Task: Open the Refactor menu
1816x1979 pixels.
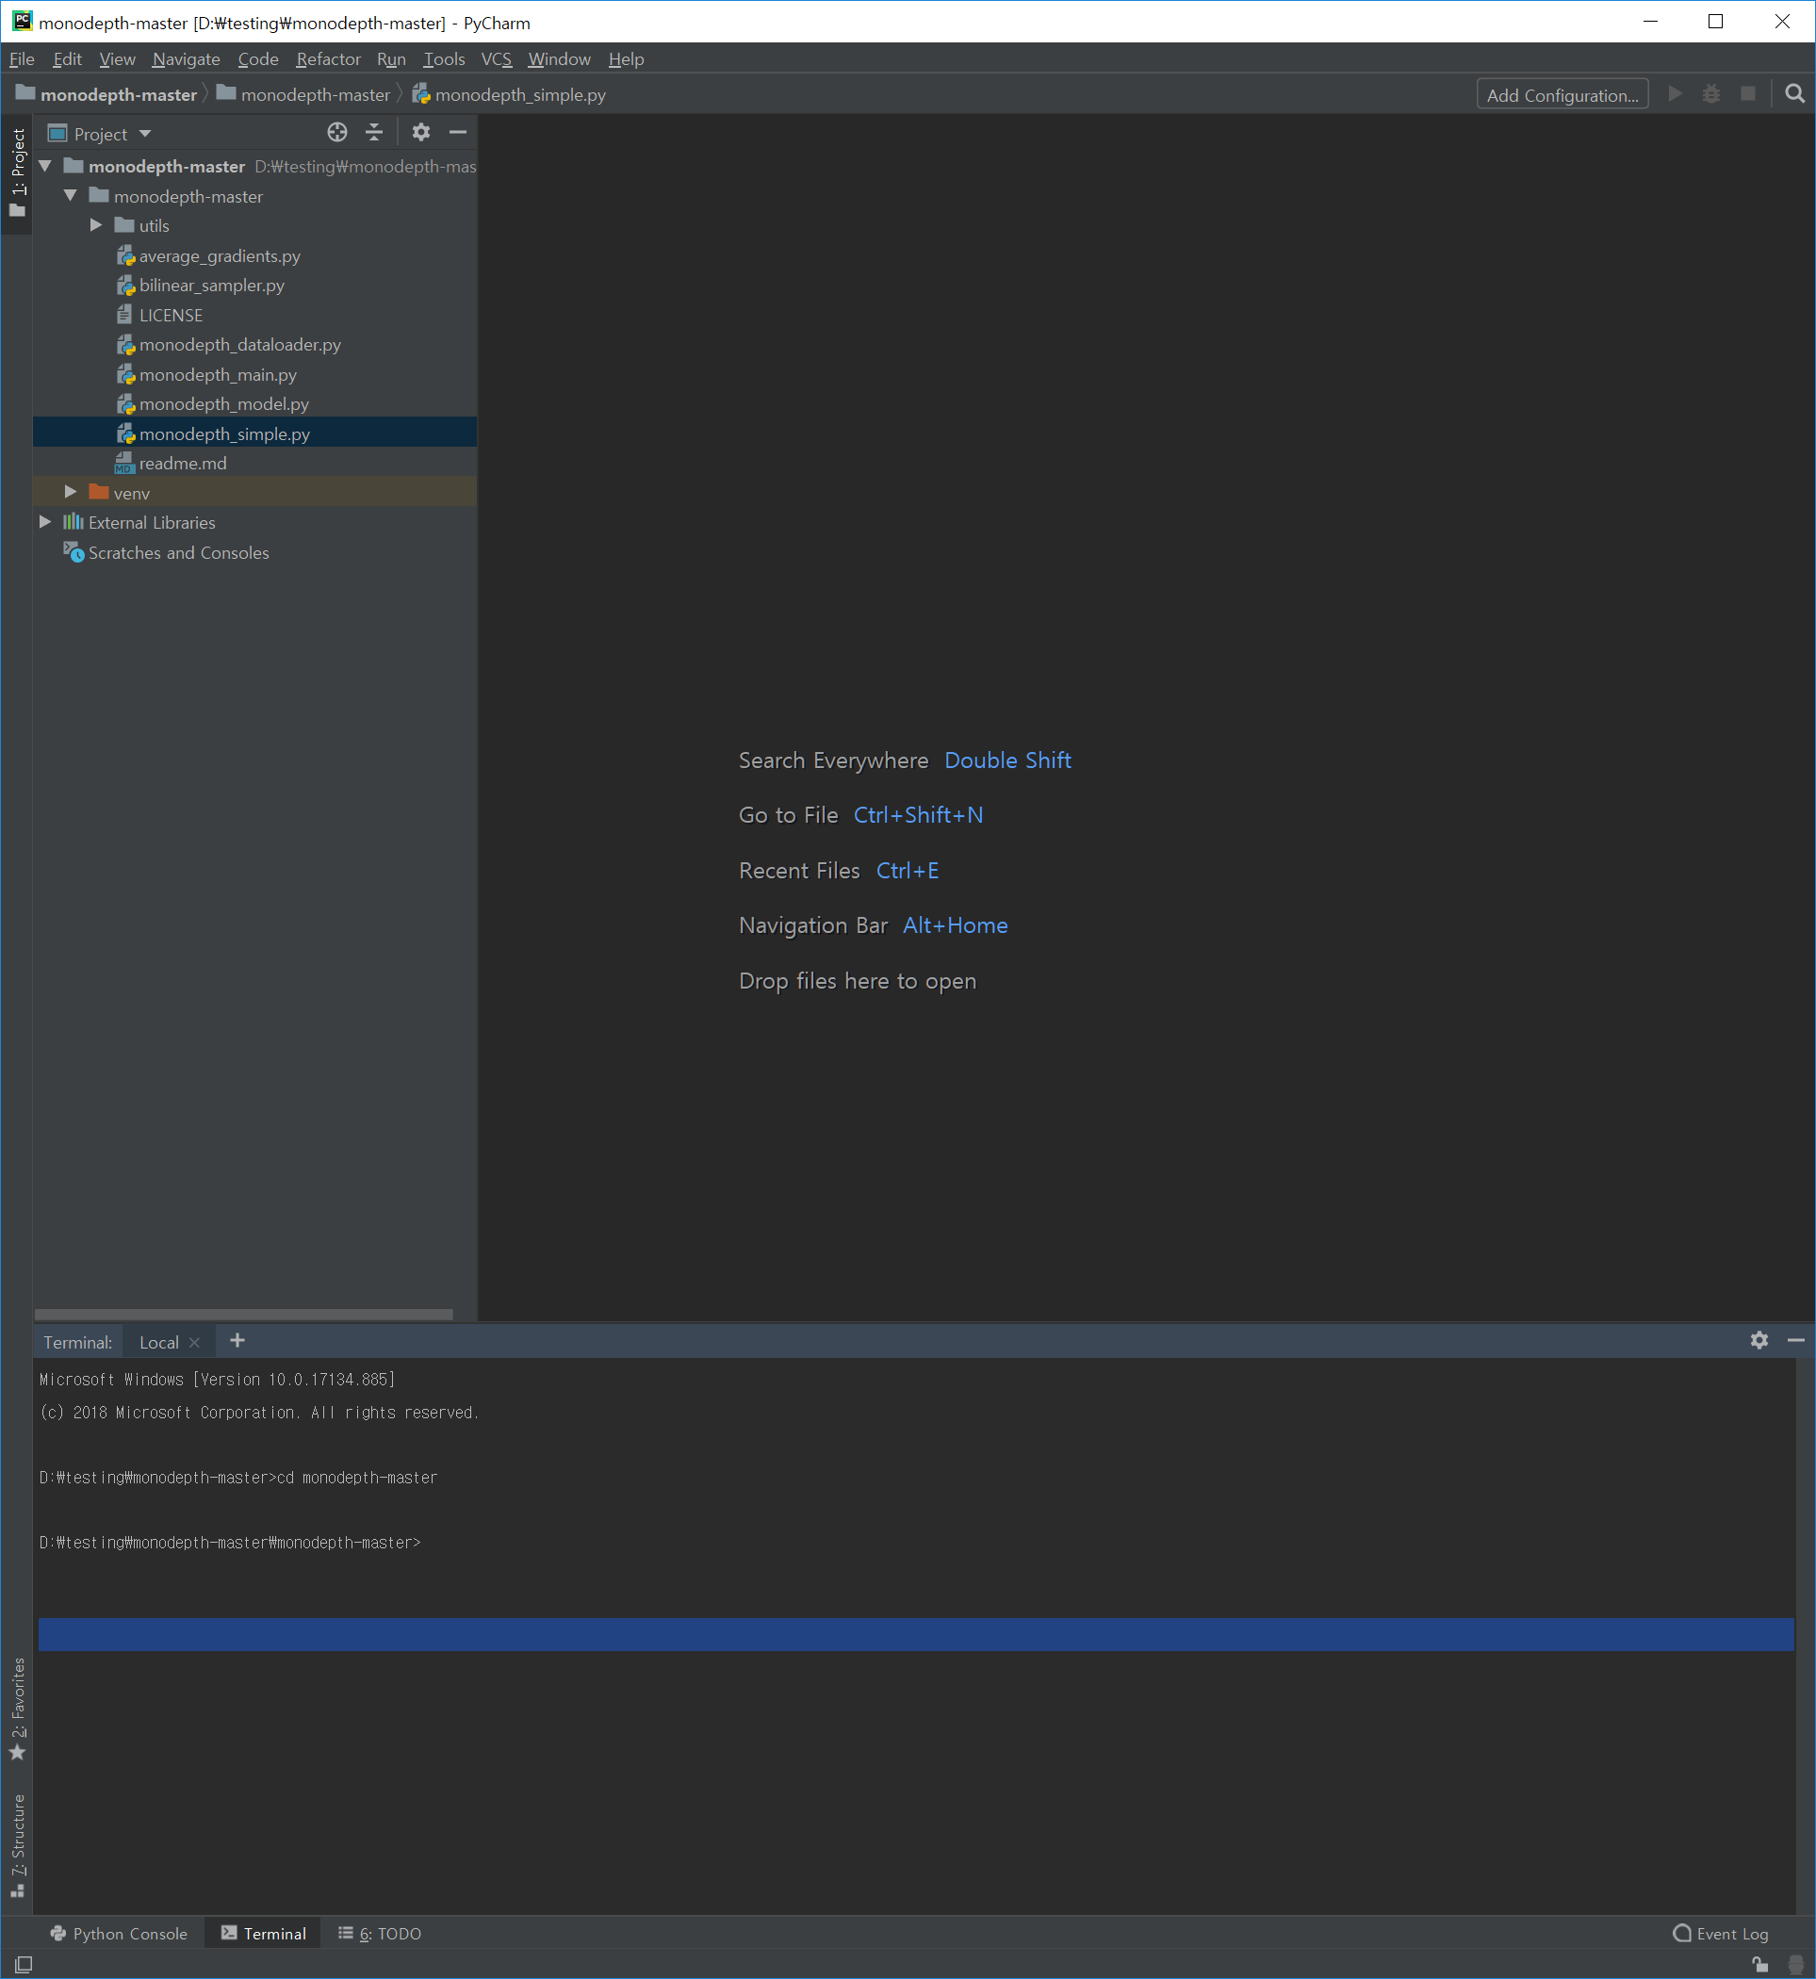Action: pyautogui.click(x=328, y=59)
